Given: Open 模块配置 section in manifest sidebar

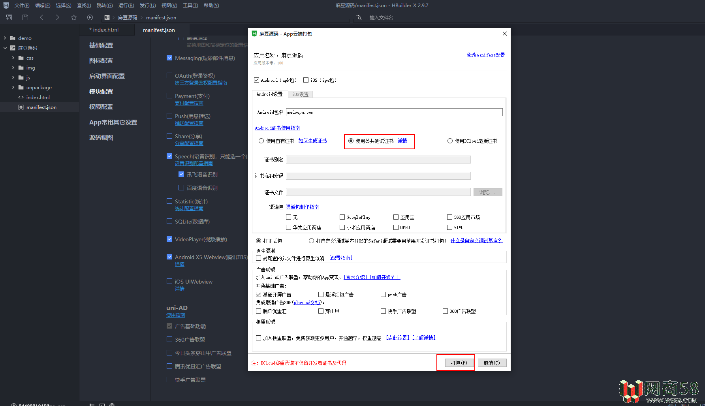Looking at the screenshot, I should pyautogui.click(x=101, y=91).
